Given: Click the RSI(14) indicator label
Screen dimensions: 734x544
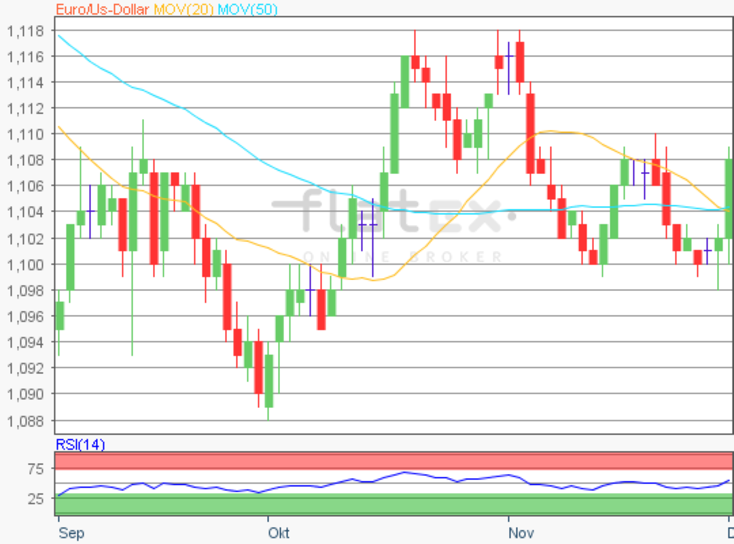Looking at the screenshot, I should pos(80,445).
